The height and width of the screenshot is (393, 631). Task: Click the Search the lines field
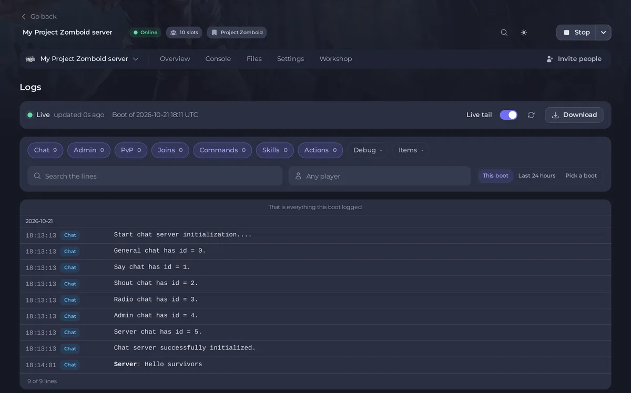click(155, 176)
